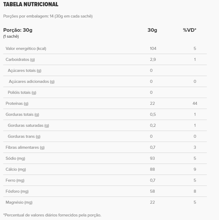Select the Carboidratos (g) row label
The image size is (219, 220).
point(20,59)
